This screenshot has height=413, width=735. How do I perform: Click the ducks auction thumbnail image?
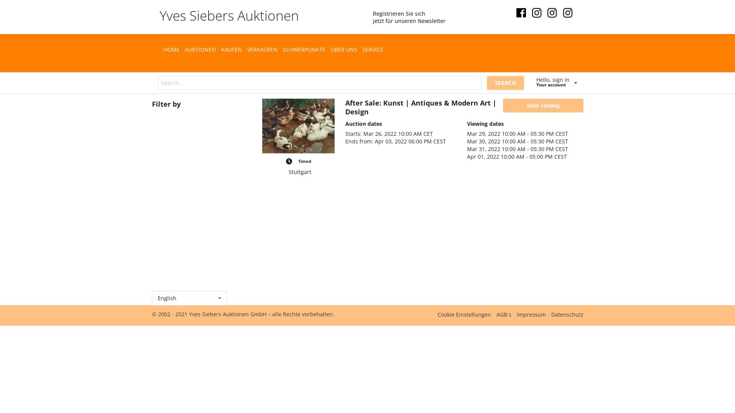pos(298,126)
